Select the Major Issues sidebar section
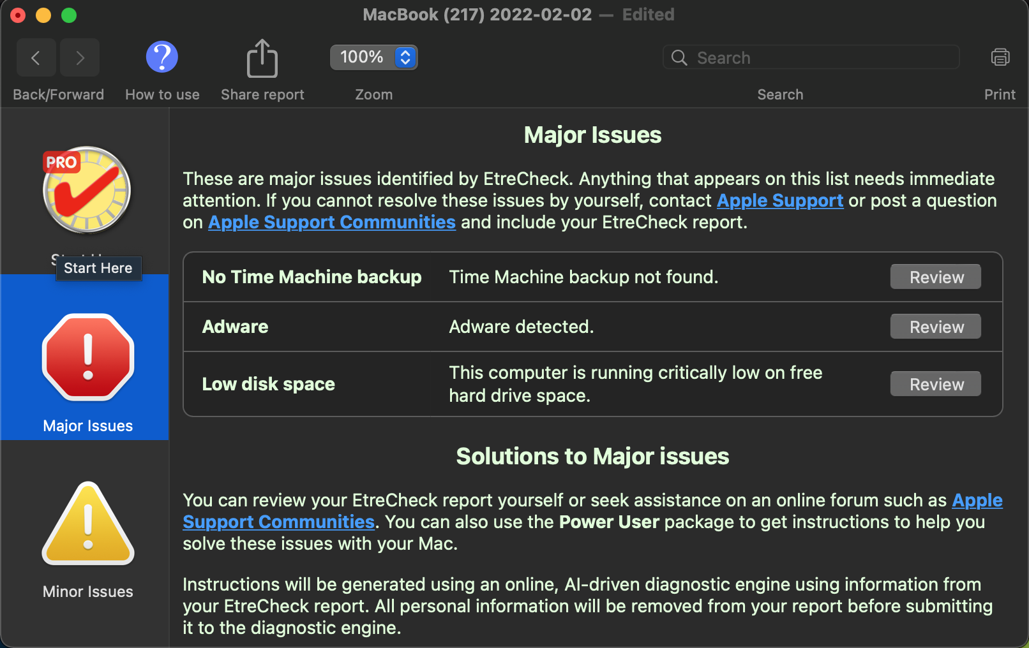Screen dimensions: 1029x648 click(x=85, y=357)
